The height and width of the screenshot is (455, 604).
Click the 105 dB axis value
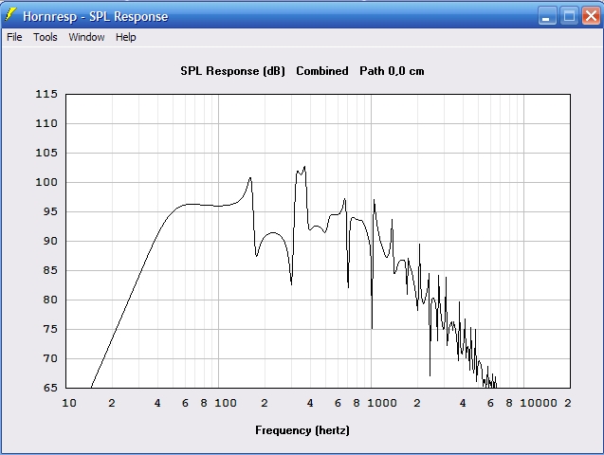coord(46,153)
